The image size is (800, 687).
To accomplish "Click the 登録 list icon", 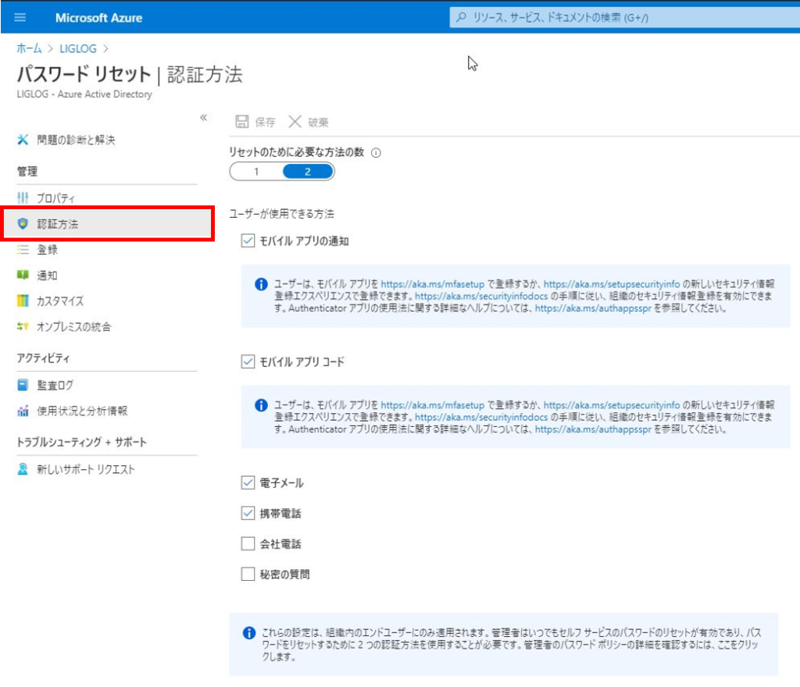I will click(x=23, y=250).
